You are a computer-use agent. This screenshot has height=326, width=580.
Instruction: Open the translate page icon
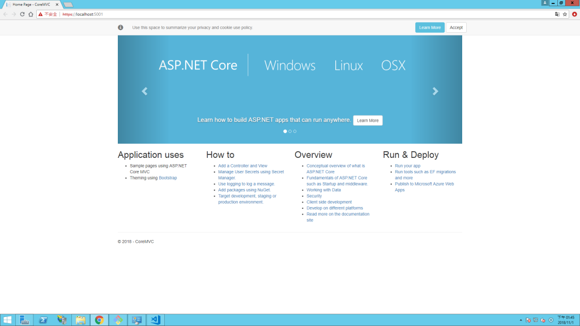[557, 14]
